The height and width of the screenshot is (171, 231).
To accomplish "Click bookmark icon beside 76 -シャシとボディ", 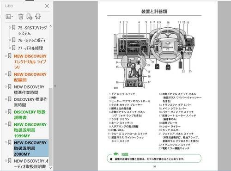I will click(x=14, y=40).
